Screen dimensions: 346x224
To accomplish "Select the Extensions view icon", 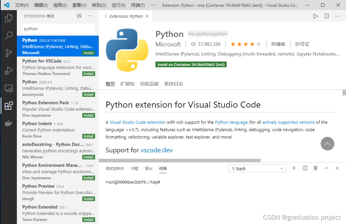I will [x=9, y=106].
